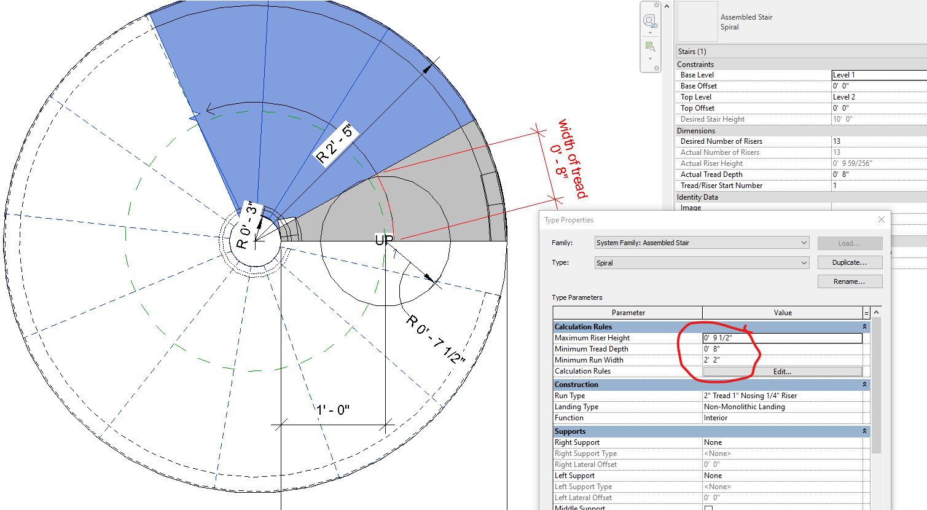Click the Duplicate button

point(850,262)
